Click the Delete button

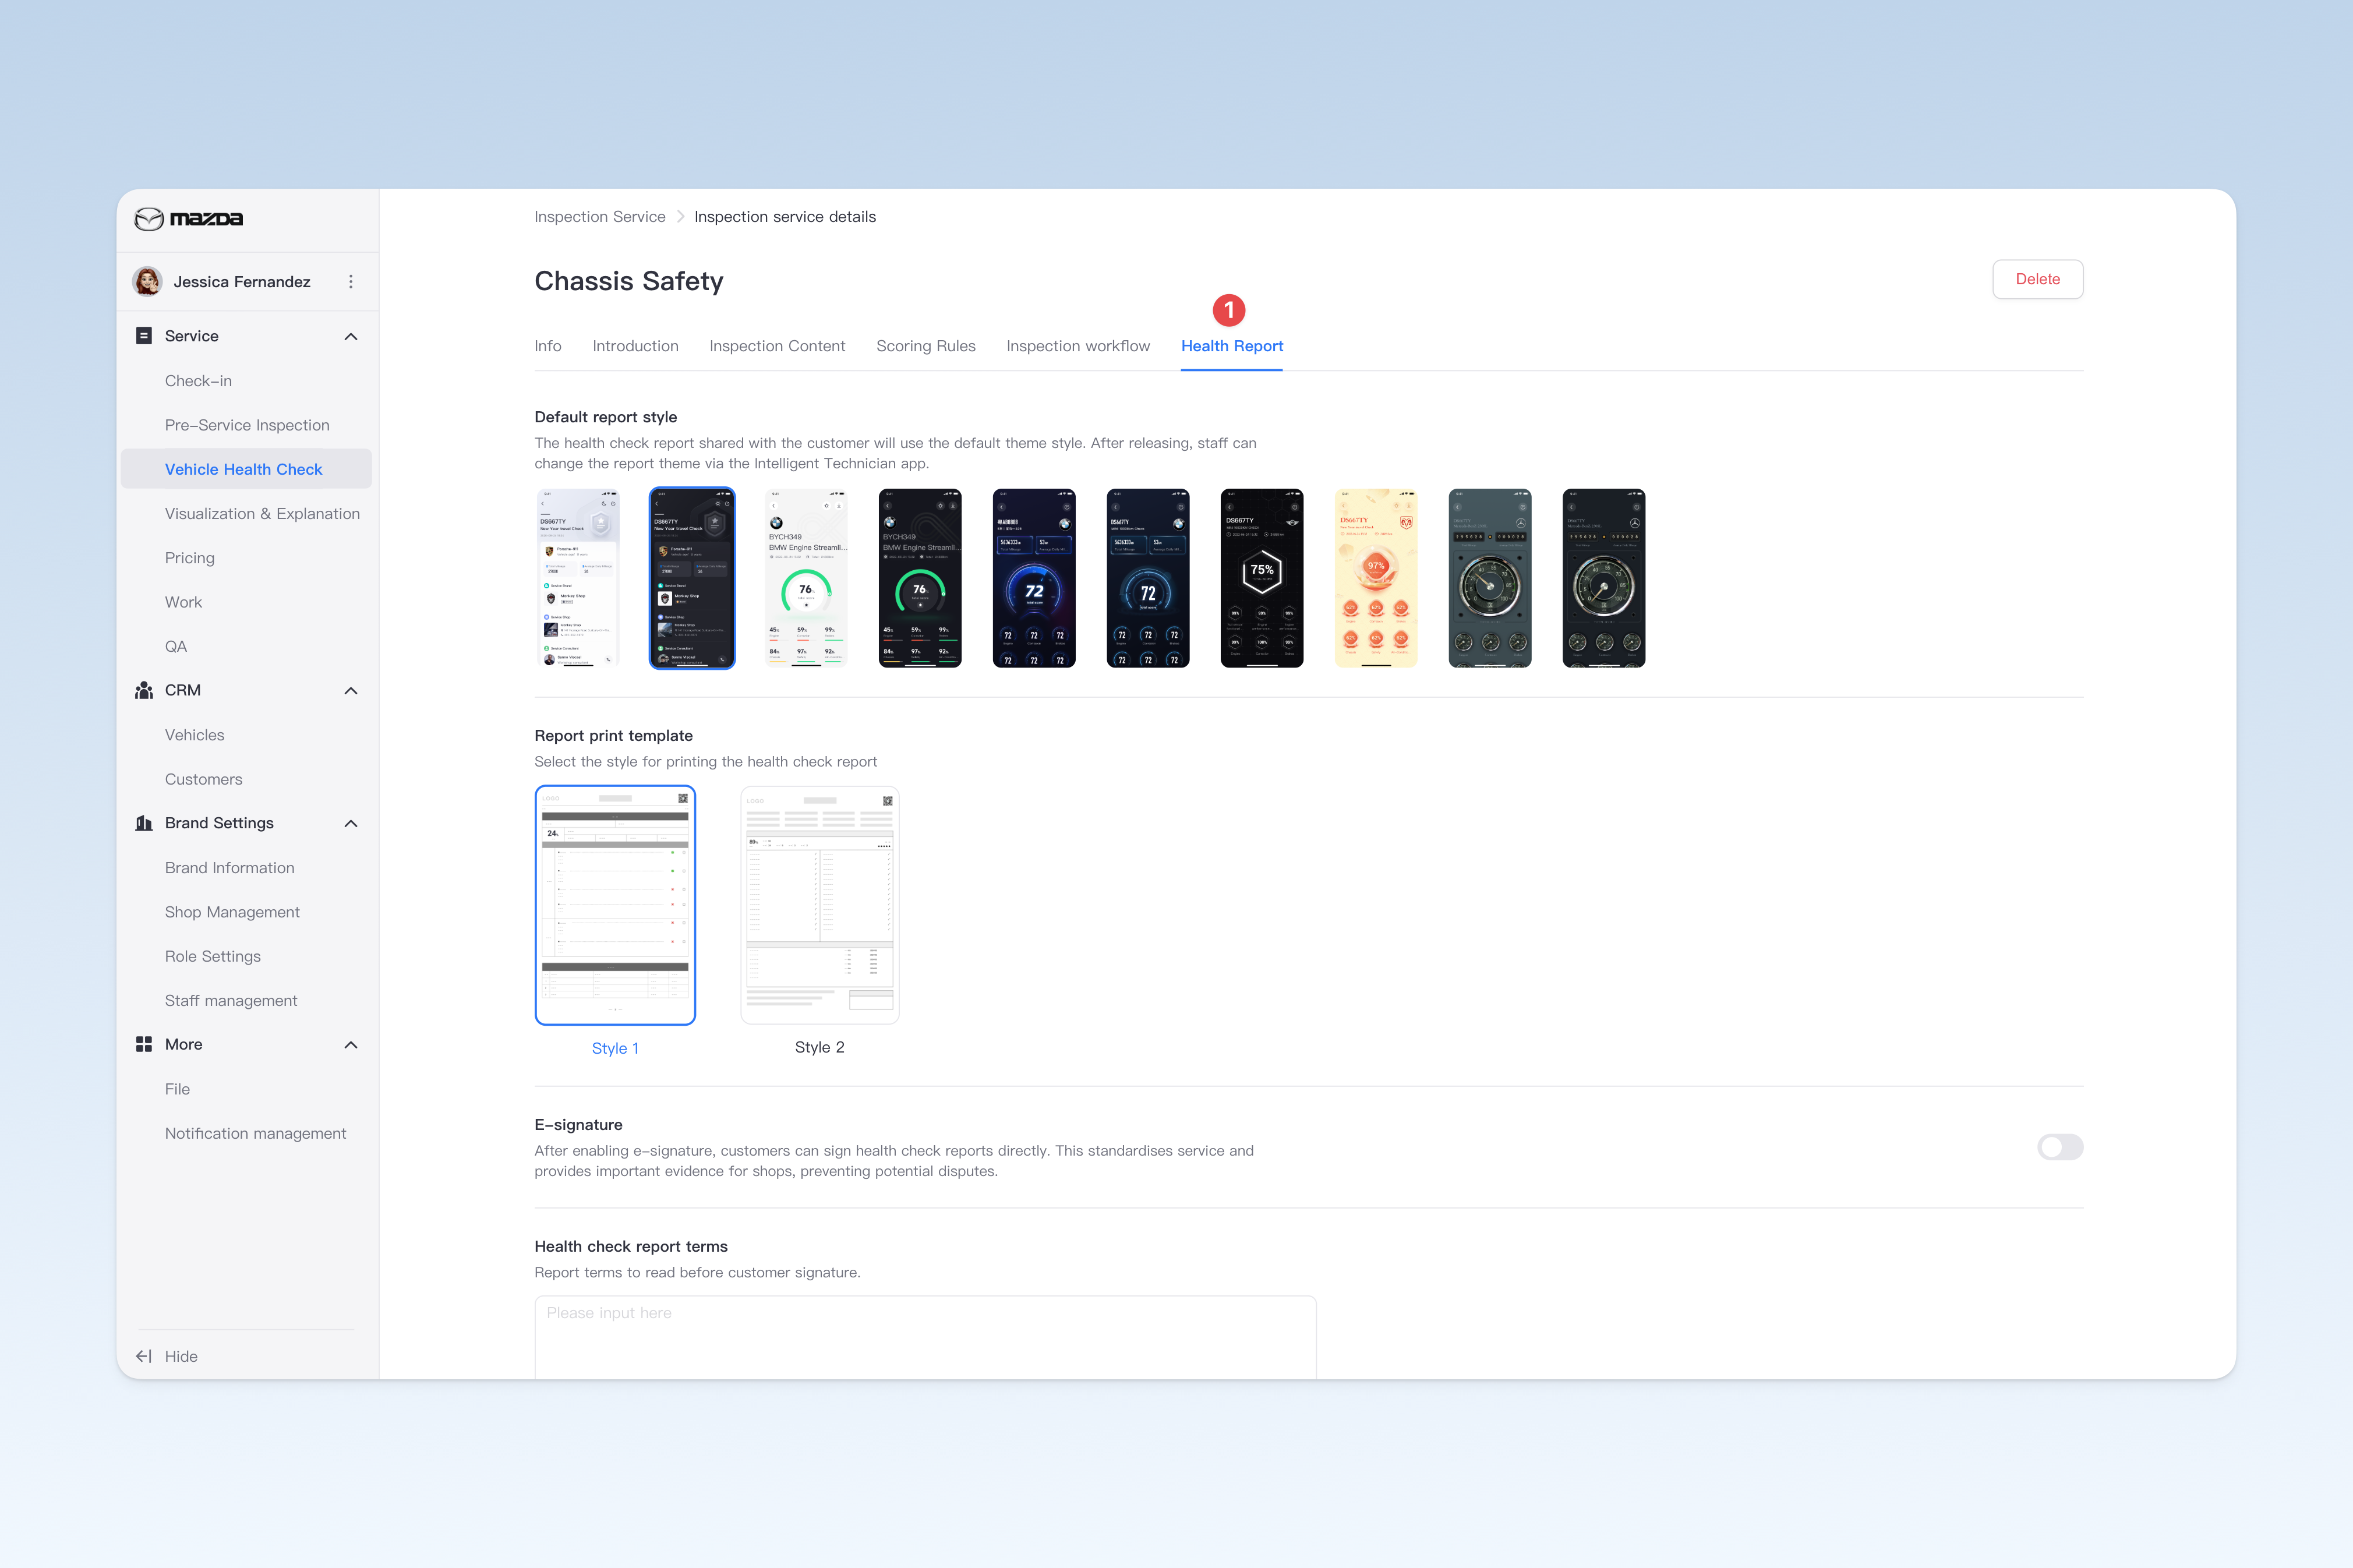[x=2037, y=279]
